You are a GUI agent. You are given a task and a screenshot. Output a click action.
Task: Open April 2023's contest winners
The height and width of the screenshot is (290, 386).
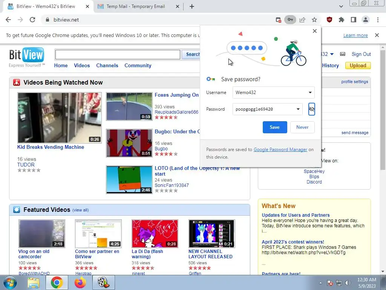[x=293, y=242]
